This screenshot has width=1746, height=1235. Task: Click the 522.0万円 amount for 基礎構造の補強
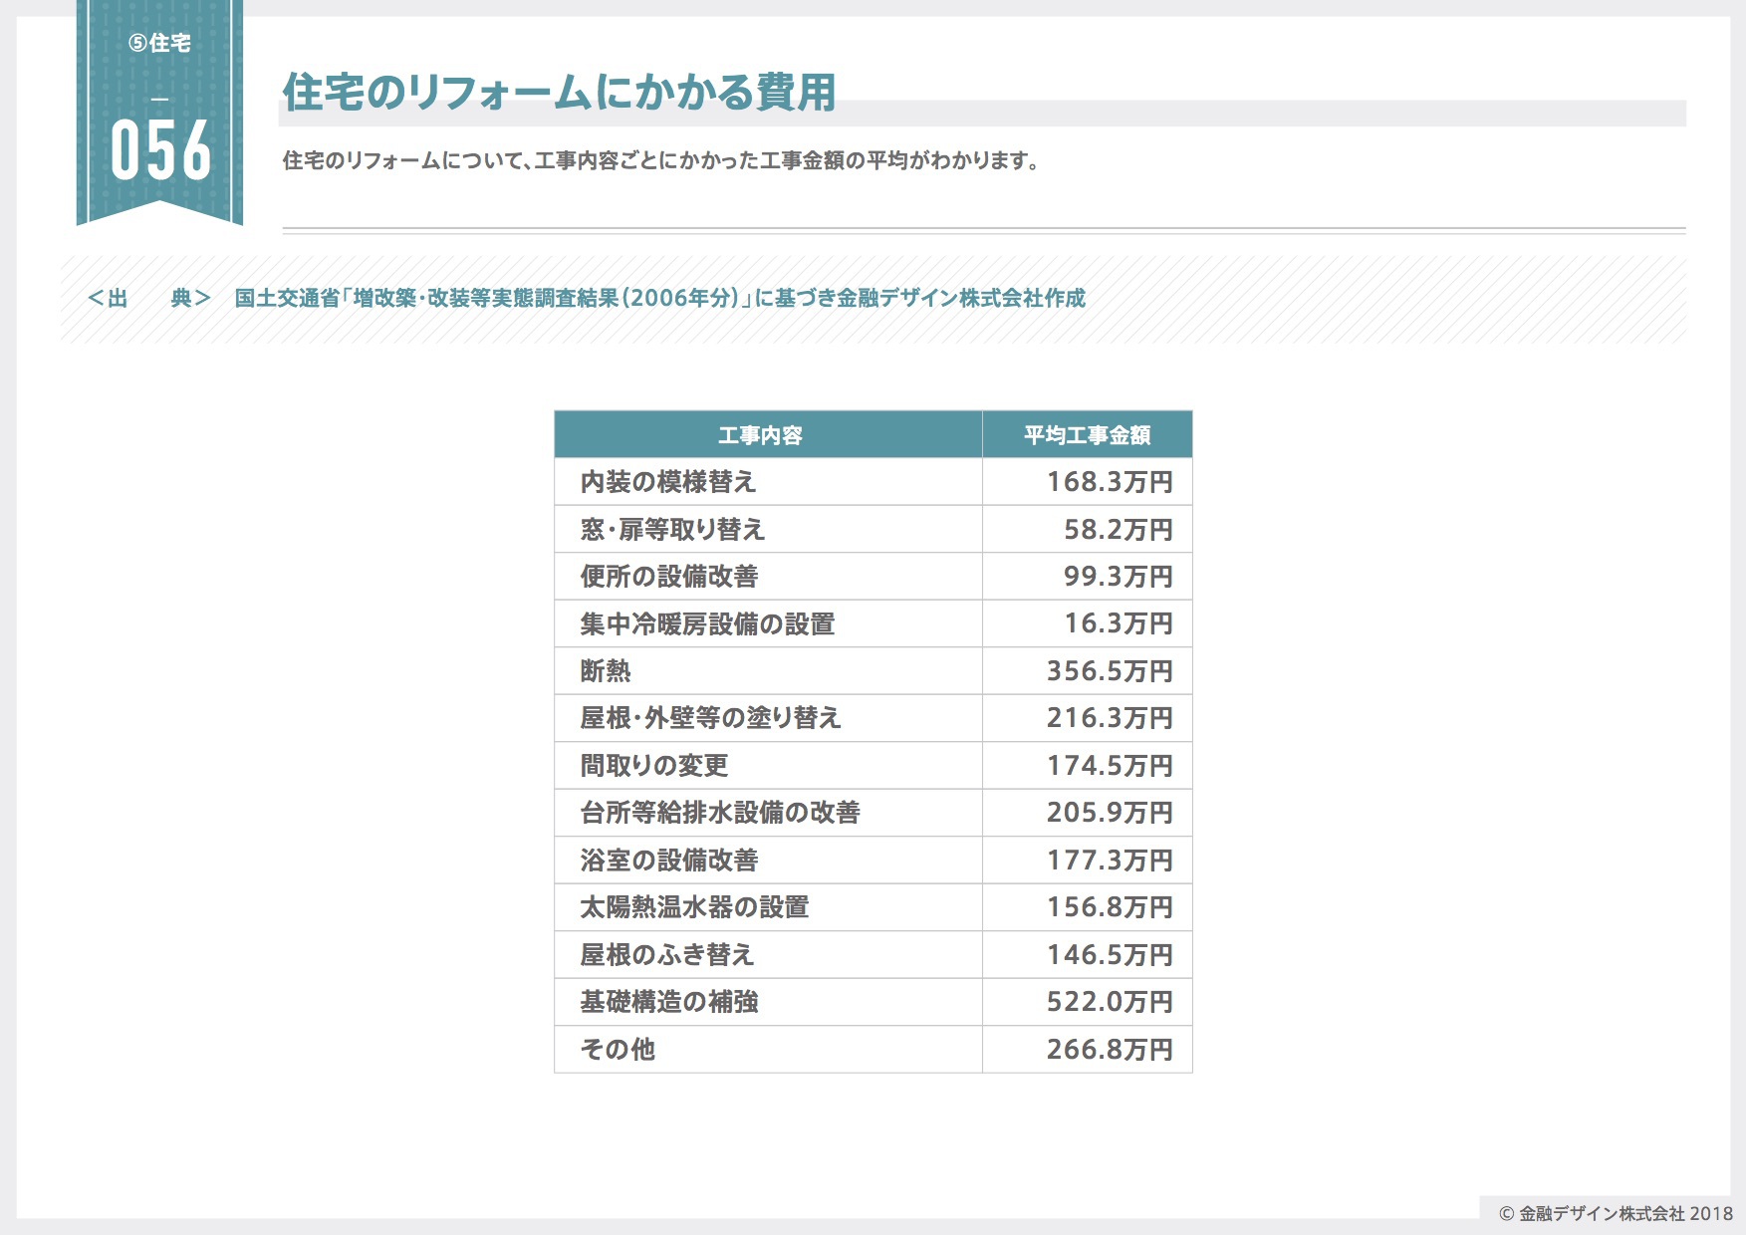1109,1002
